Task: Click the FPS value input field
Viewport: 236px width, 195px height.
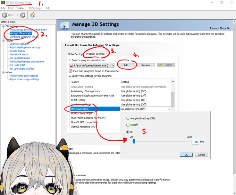Action: 195,142
